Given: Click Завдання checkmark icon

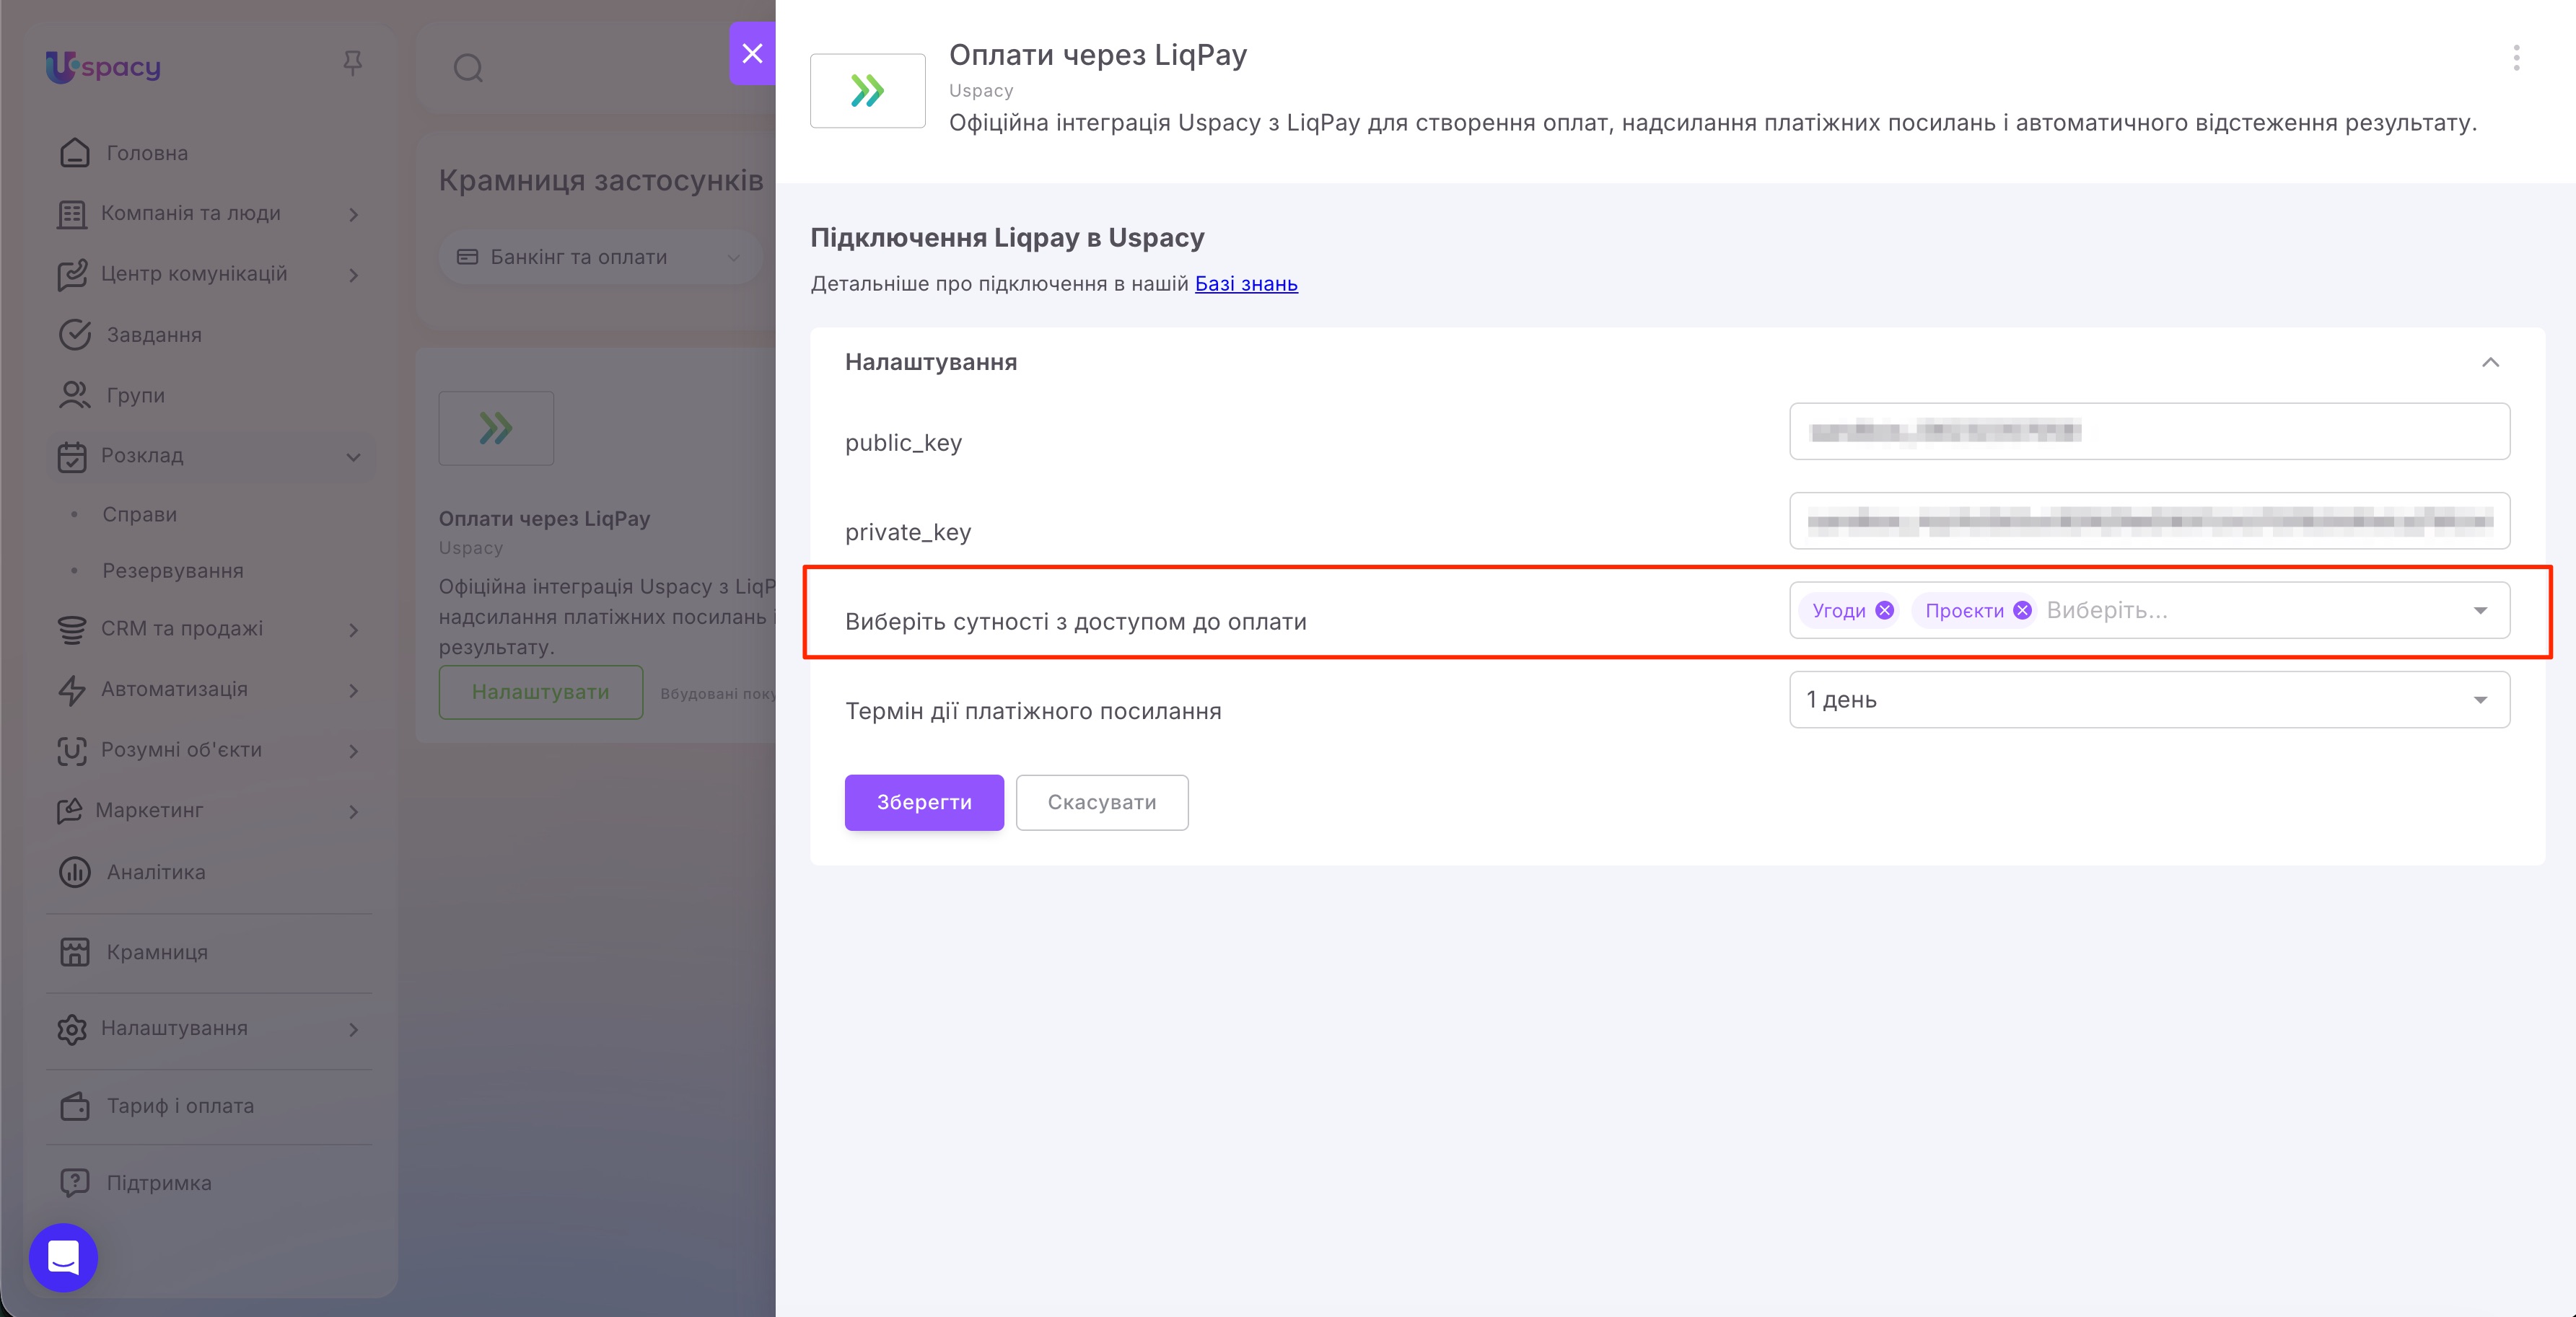Looking at the screenshot, I should tap(74, 335).
